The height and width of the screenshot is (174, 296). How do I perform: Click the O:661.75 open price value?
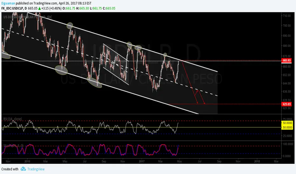[x=69, y=8]
